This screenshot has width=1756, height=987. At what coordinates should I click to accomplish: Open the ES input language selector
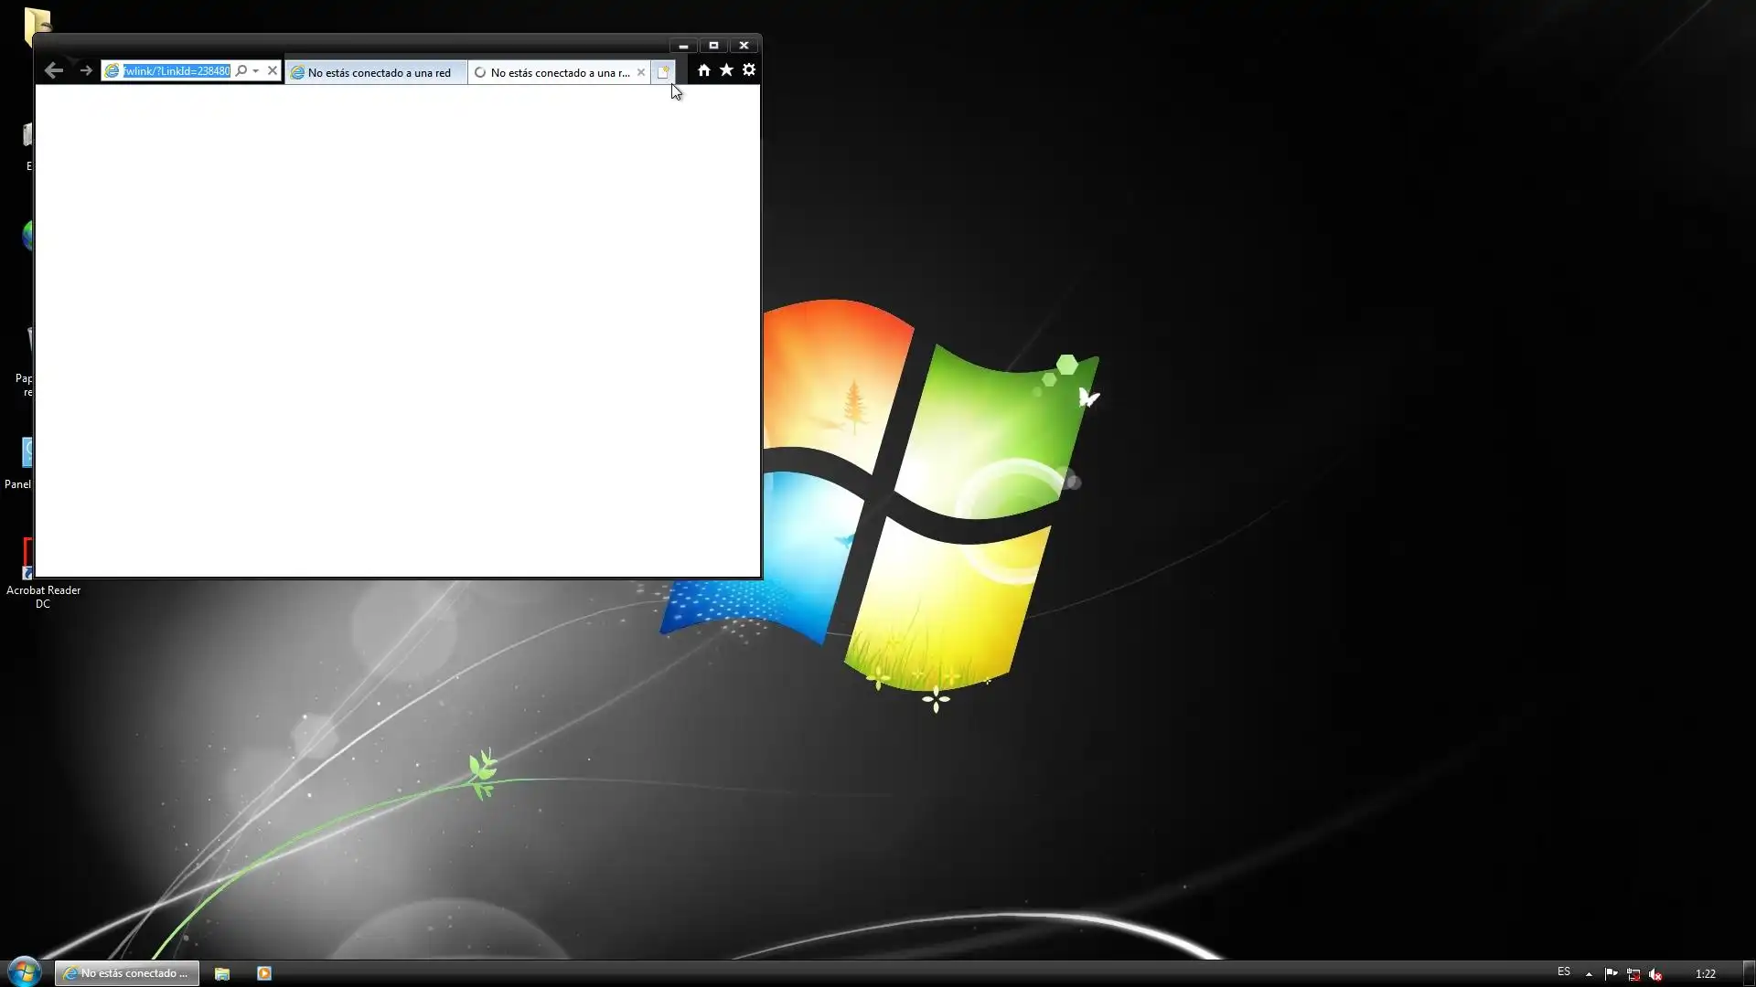pyautogui.click(x=1564, y=971)
